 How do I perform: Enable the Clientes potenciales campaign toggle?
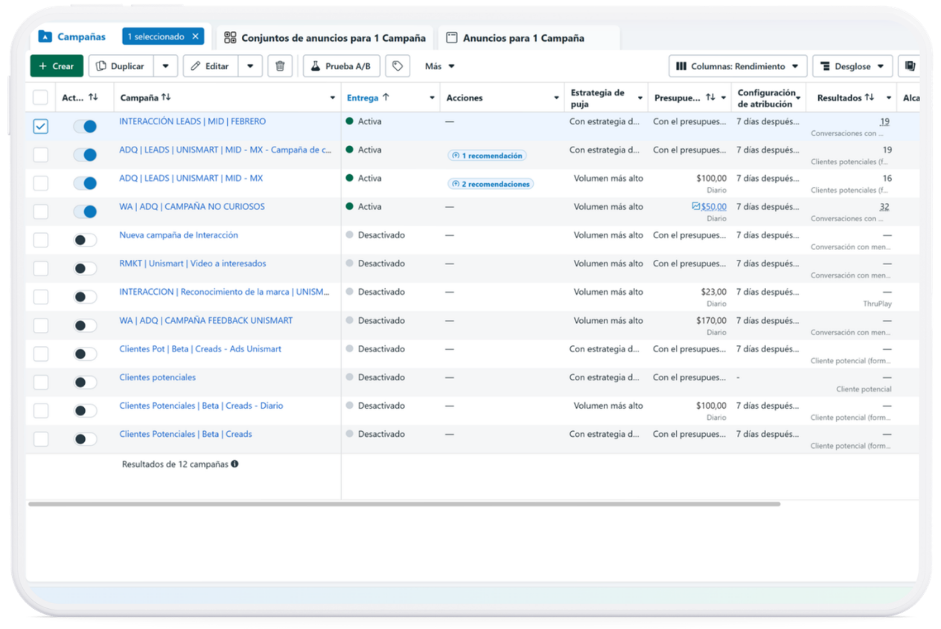coord(85,383)
